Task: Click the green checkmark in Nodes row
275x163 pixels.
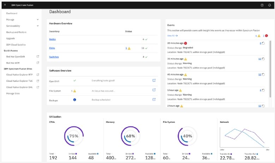Action: click(x=146, y=40)
